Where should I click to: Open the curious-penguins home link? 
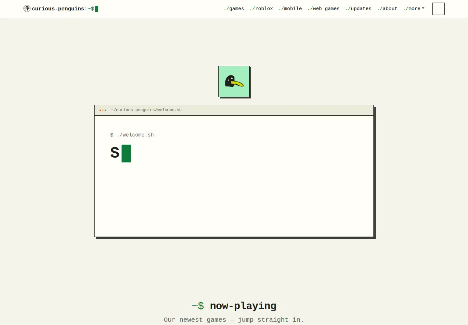(x=60, y=9)
